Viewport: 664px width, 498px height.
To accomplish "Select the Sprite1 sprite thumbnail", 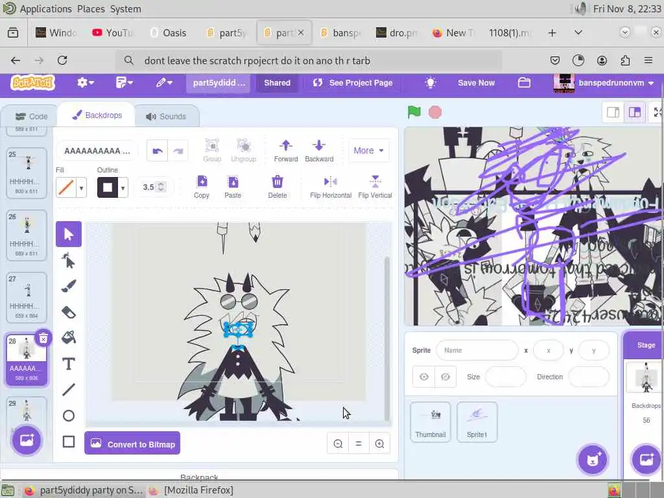I will point(477,422).
